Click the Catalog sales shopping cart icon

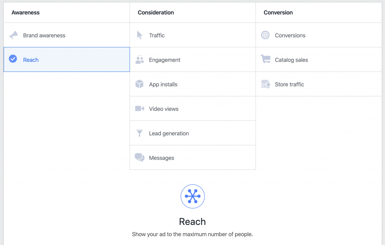pyautogui.click(x=266, y=60)
